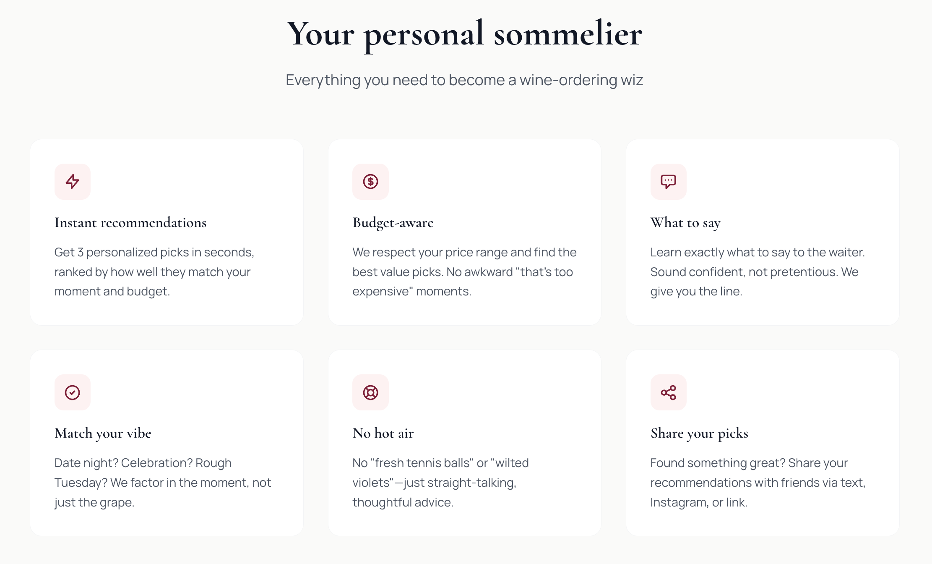This screenshot has height=564, width=932.
Task: Click the dollar coin budget icon
Action: [370, 182]
